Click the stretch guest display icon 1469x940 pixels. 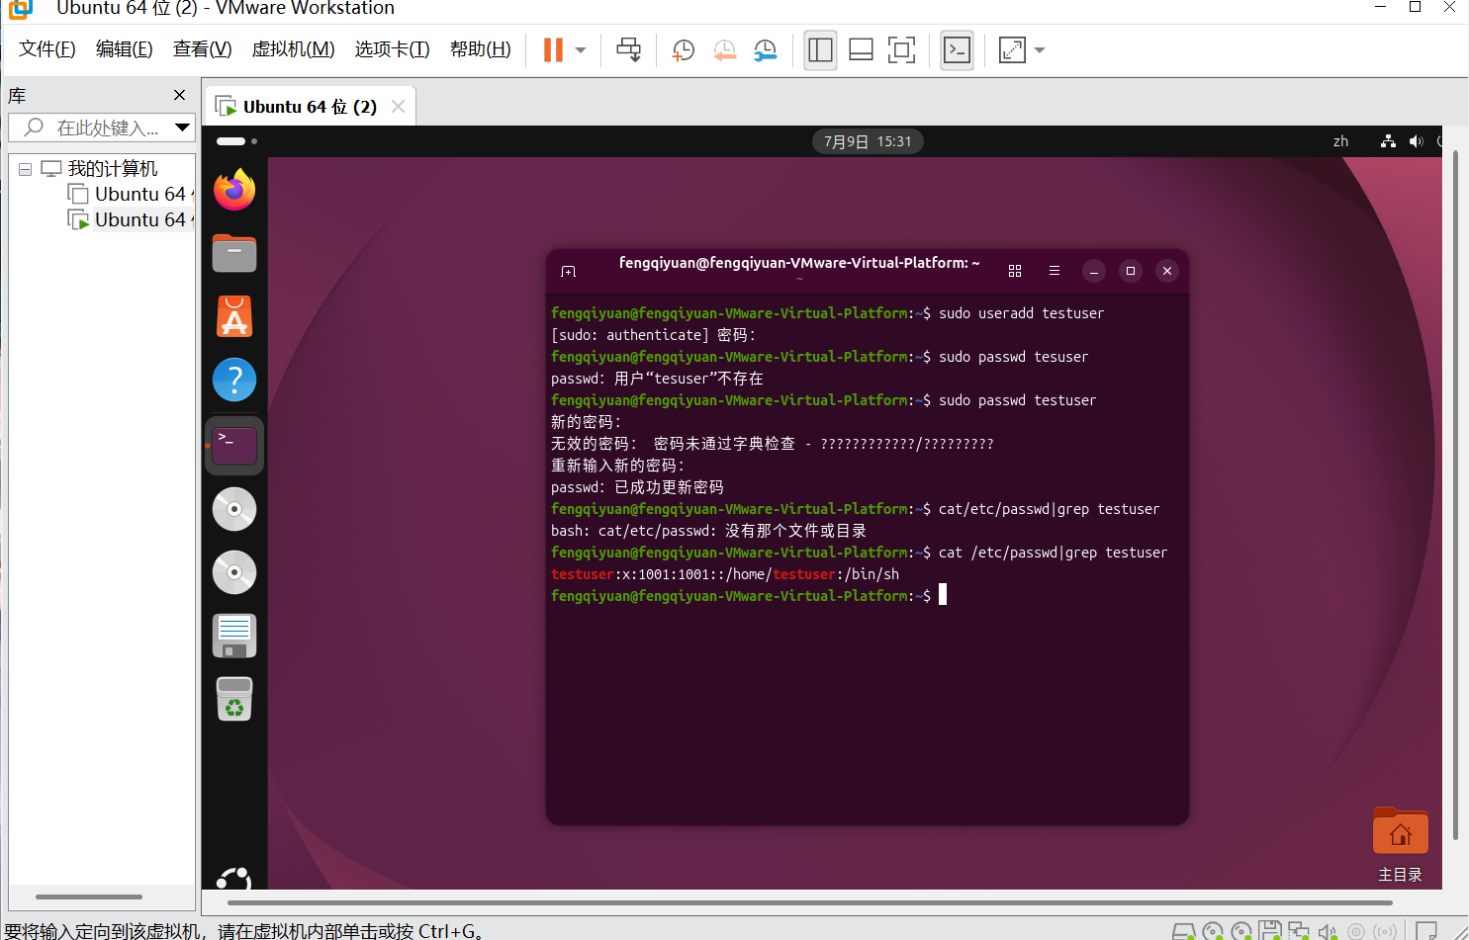[1012, 50]
